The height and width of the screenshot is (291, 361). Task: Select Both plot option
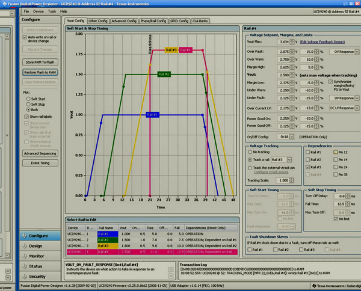28,110
